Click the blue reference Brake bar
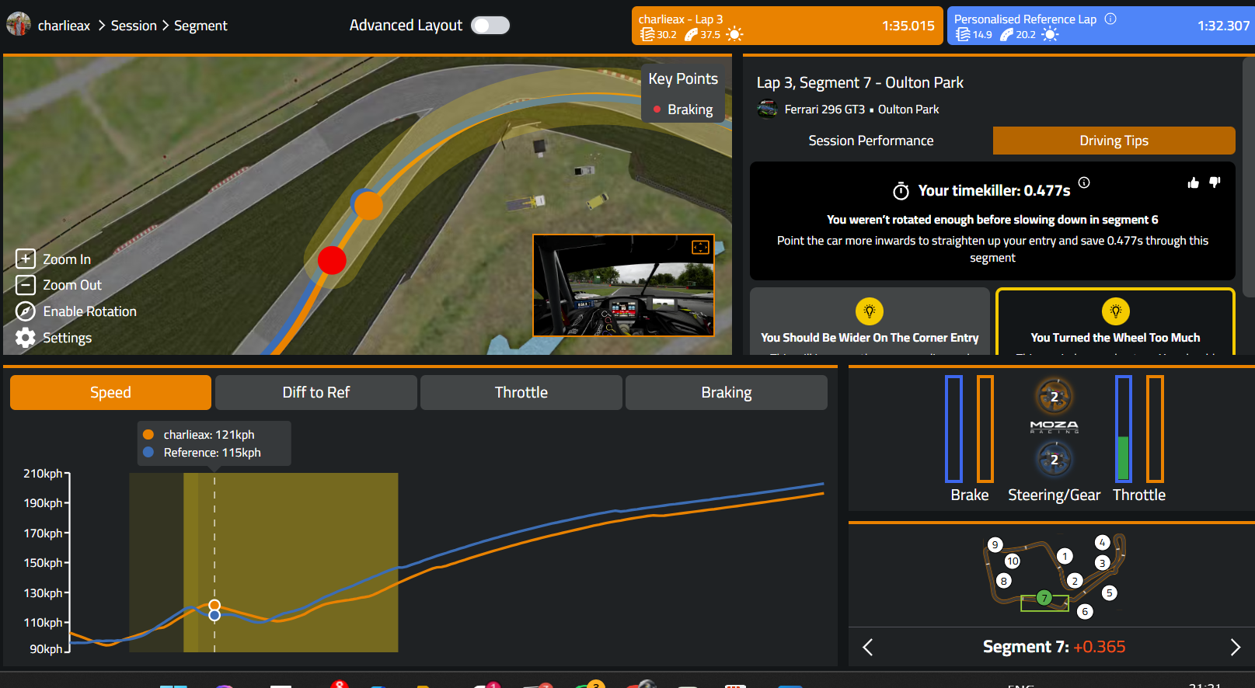Image resolution: width=1255 pixels, height=688 pixels. [x=953, y=429]
